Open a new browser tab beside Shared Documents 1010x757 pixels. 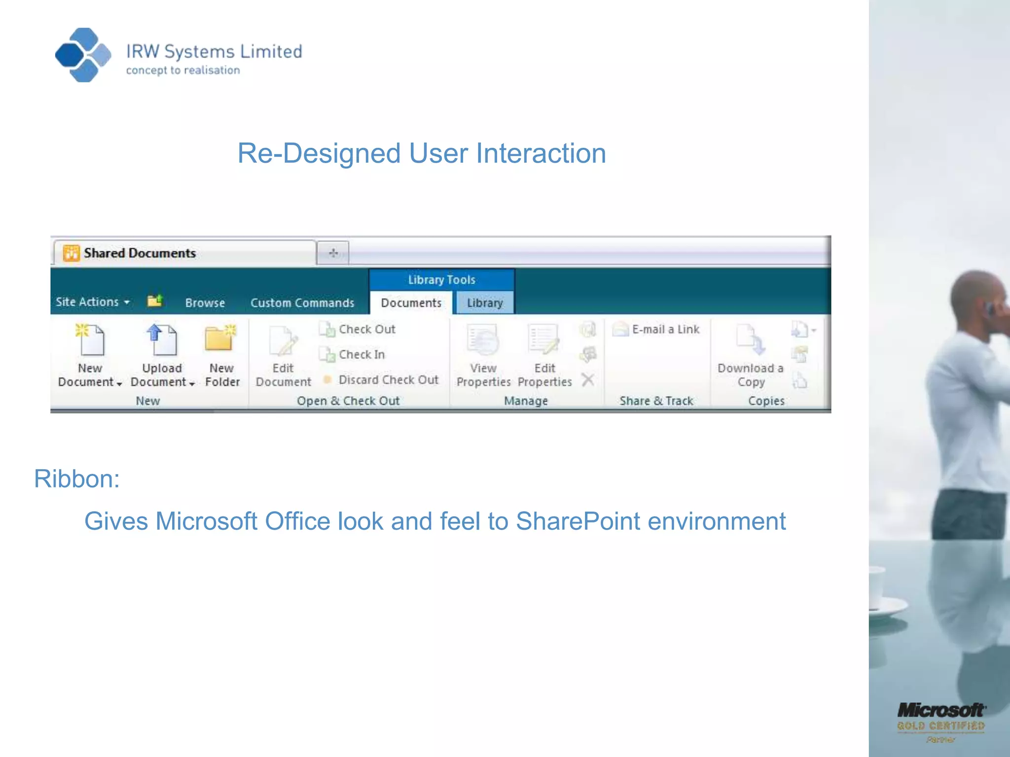tap(333, 253)
